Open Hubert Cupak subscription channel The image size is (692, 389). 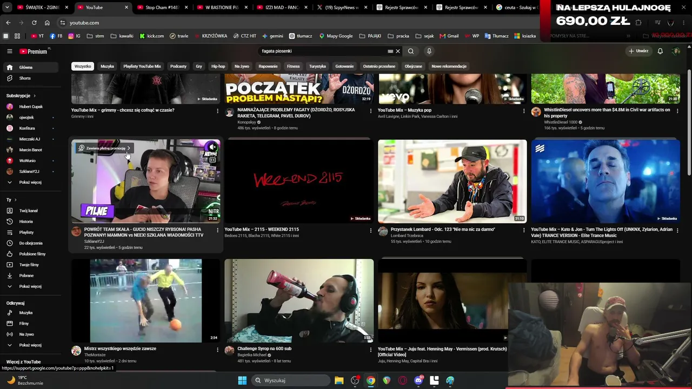30,106
